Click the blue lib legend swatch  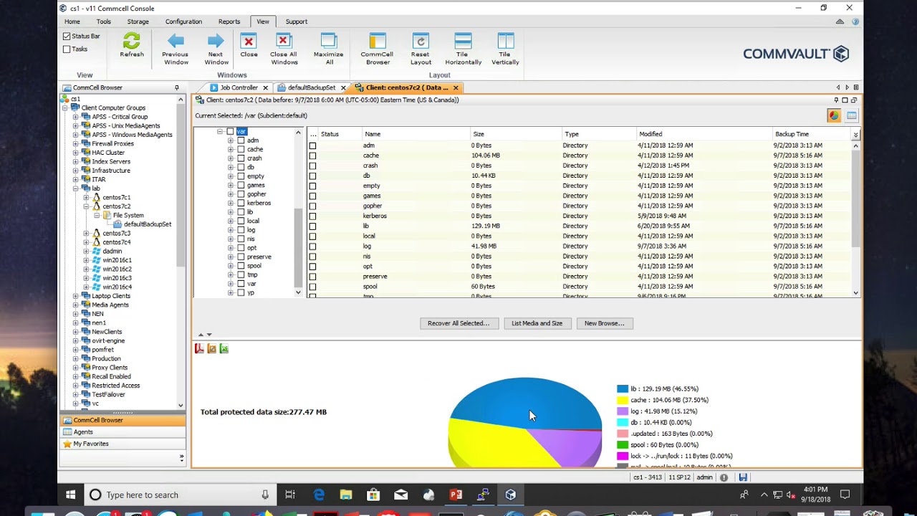623,389
